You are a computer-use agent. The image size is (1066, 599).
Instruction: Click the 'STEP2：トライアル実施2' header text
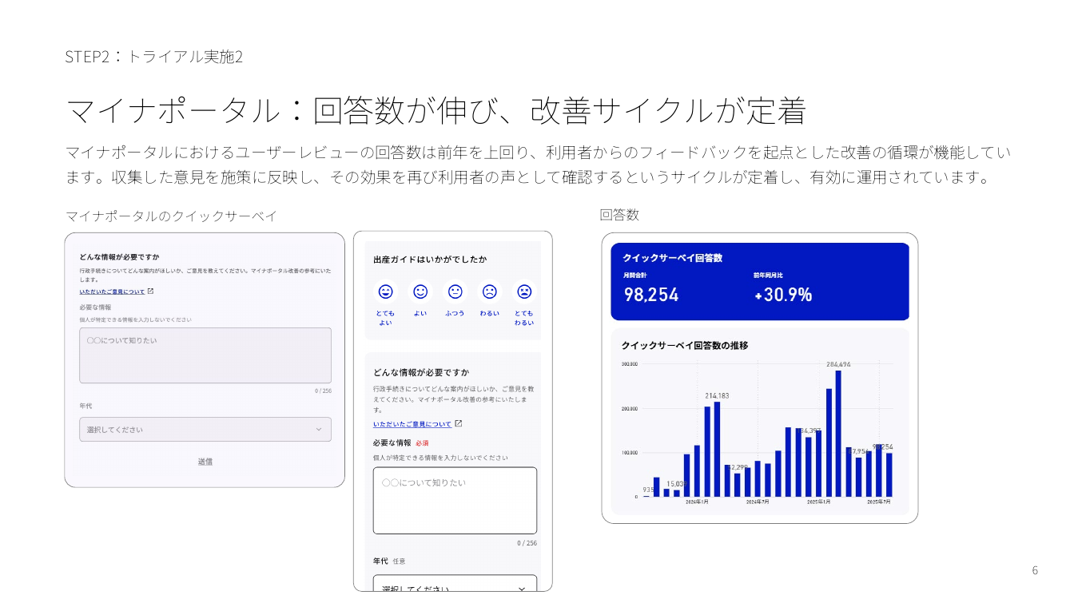(x=154, y=57)
